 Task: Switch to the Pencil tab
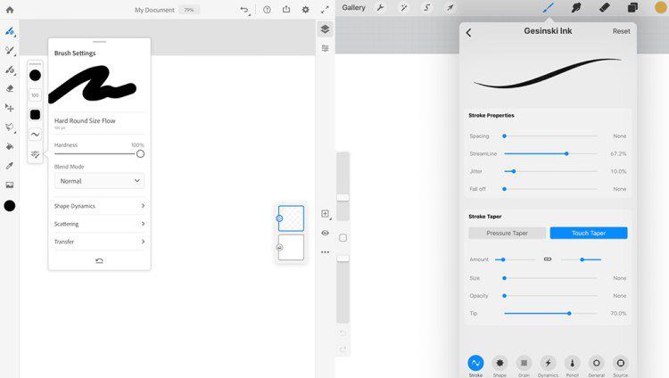572,366
